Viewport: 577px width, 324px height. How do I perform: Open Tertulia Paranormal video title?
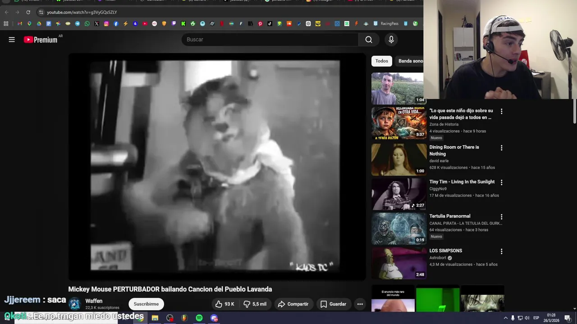450,216
